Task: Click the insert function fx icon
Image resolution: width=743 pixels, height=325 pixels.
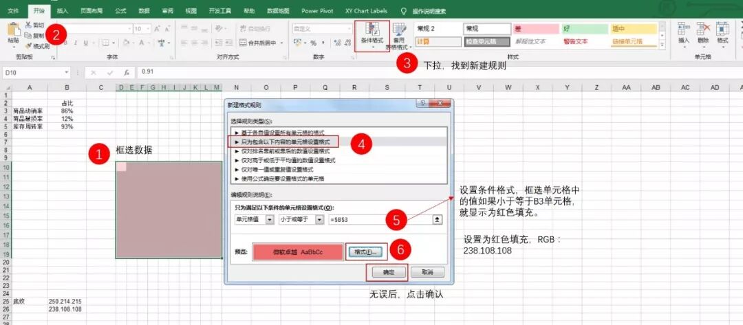Action: (127, 73)
